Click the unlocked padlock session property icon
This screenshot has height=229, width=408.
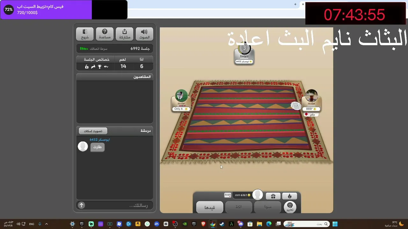click(x=87, y=67)
